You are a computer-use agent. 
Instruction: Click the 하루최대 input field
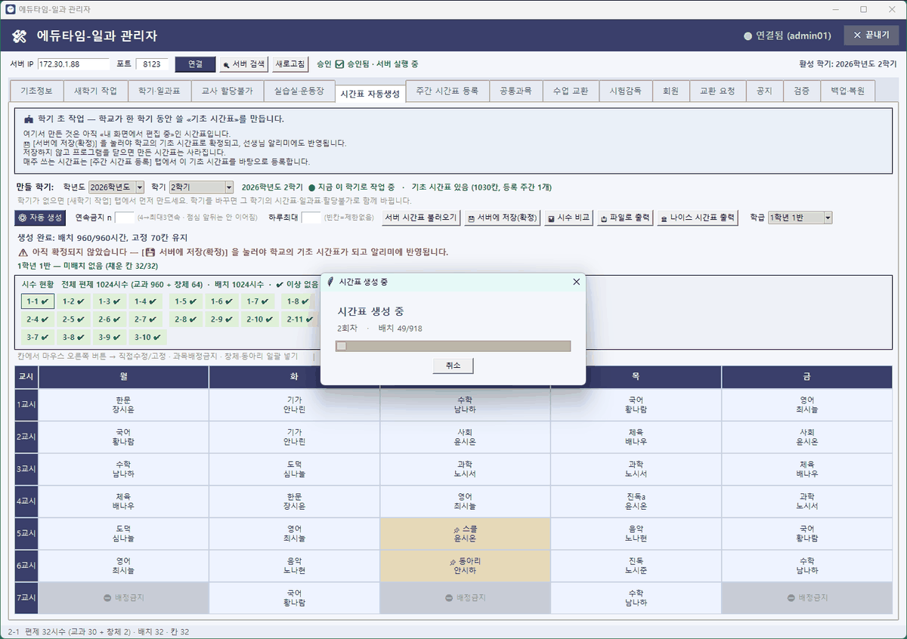point(311,218)
